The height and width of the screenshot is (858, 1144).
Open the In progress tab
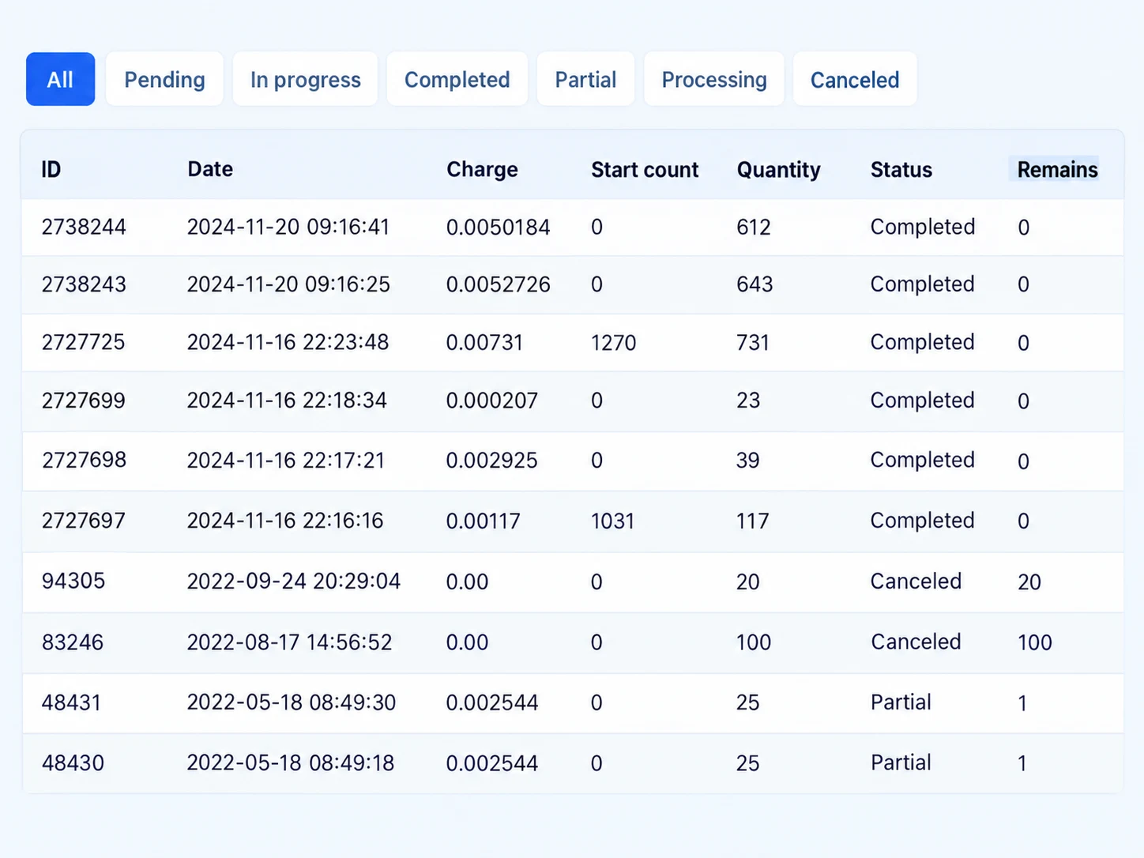click(305, 79)
